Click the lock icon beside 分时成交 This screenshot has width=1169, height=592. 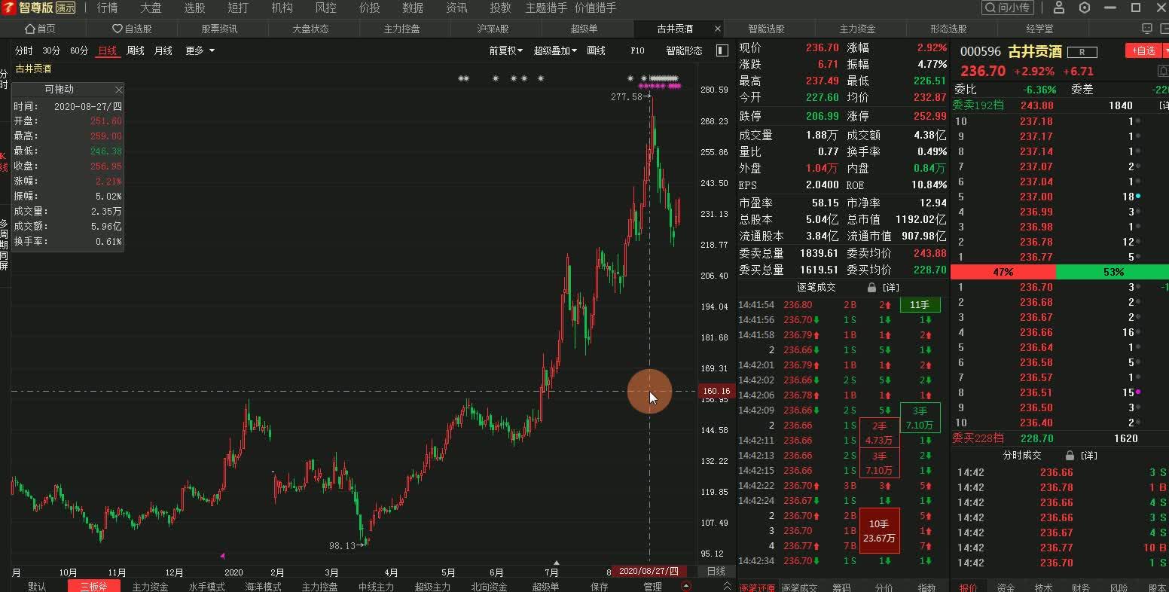[x=1069, y=456]
